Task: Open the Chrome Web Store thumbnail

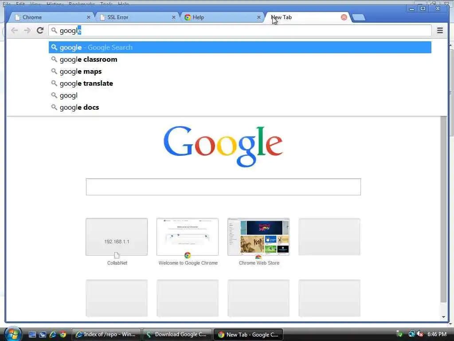Action: tap(258, 237)
